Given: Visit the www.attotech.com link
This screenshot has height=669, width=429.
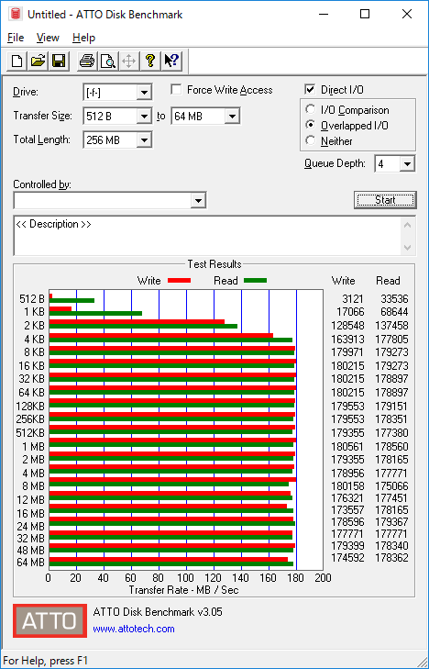Looking at the screenshot, I should tap(134, 629).
